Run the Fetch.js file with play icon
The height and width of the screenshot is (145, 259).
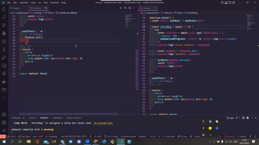click(x=121, y=8)
